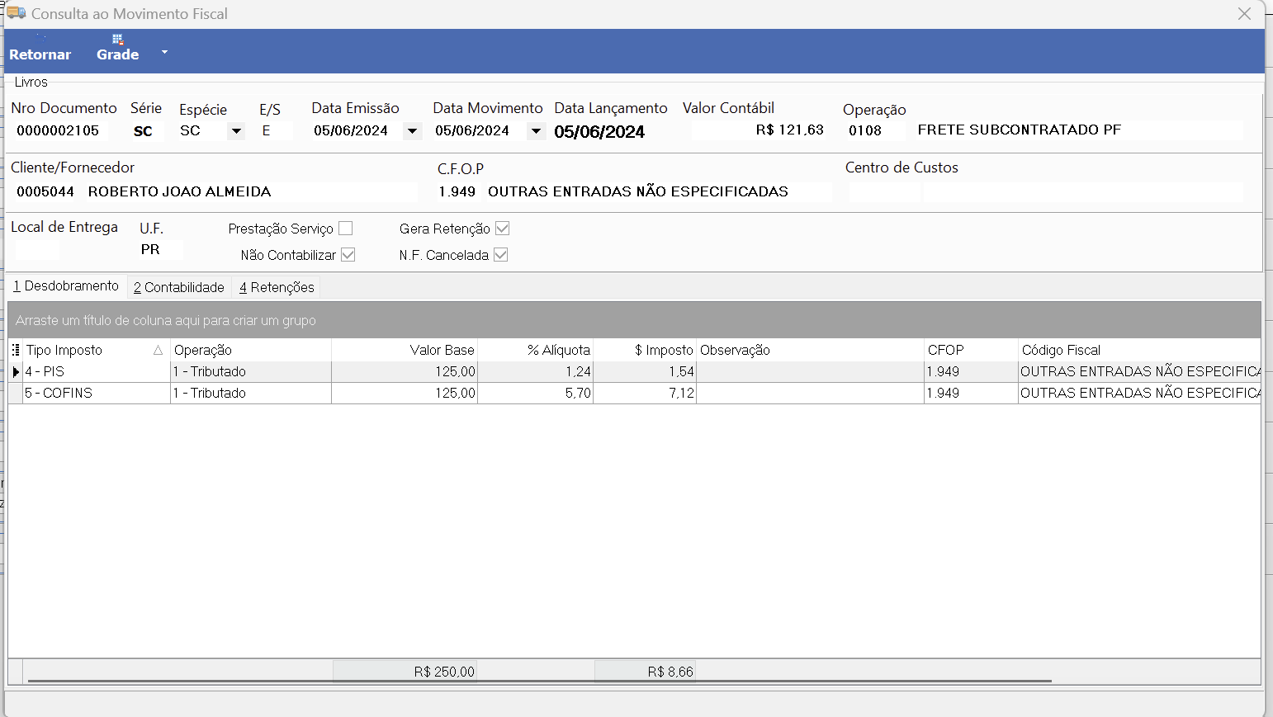Click the grid column chooser icon
Viewport: 1273px width, 717px height.
pos(16,350)
